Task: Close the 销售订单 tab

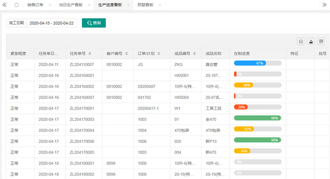Action: tap(50, 5)
